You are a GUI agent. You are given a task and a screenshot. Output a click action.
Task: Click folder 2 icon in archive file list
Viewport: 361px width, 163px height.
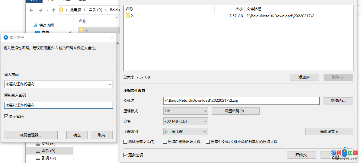pyautogui.click(x=128, y=16)
